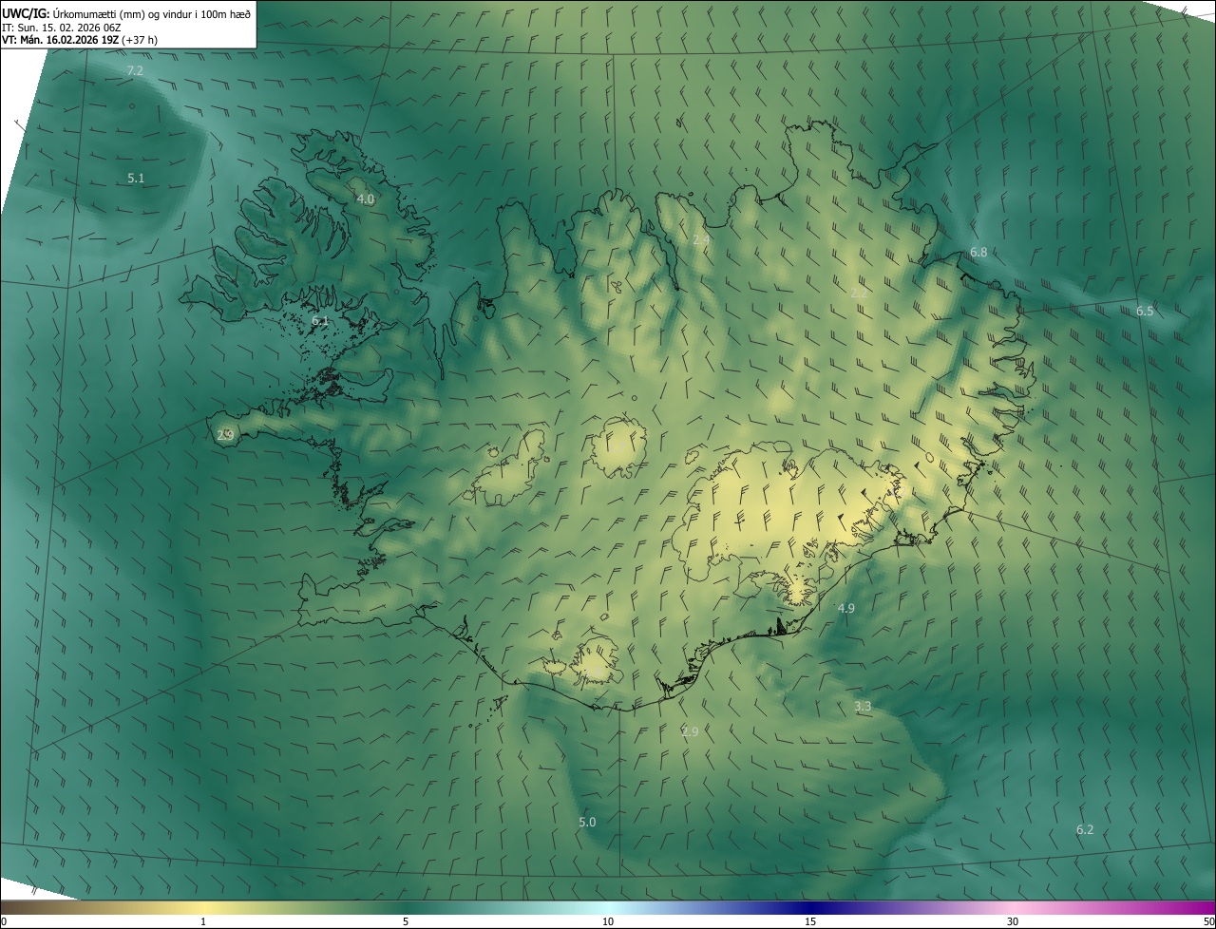This screenshot has height=929, width=1216.
Task: Click the 10 tick on the color scale
Action: click(x=608, y=921)
